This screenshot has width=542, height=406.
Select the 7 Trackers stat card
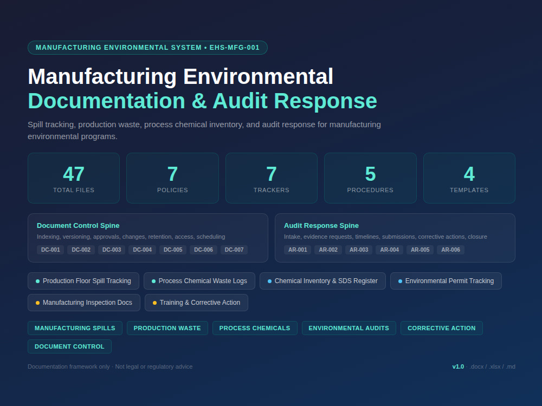(272, 178)
